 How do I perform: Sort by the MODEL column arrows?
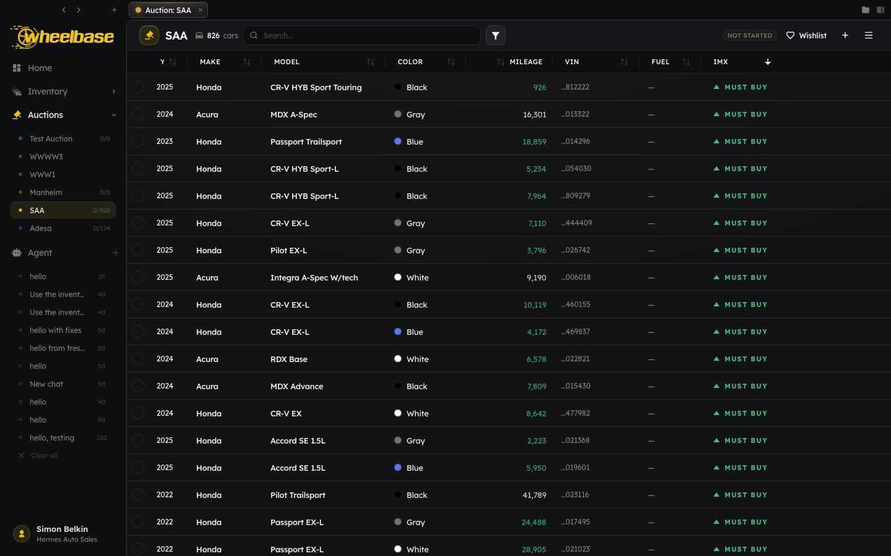tap(371, 62)
